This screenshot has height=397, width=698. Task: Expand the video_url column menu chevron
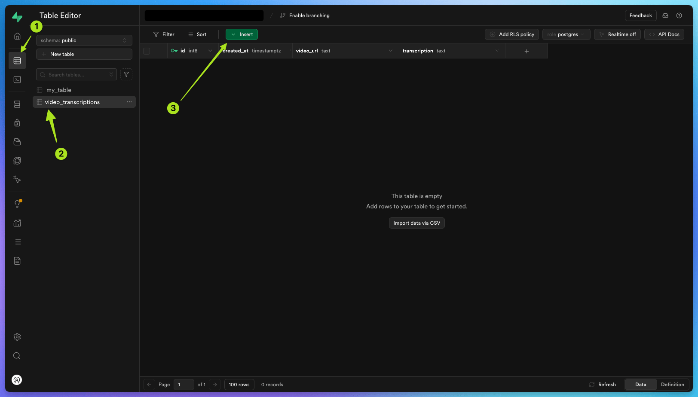[x=391, y=51]
